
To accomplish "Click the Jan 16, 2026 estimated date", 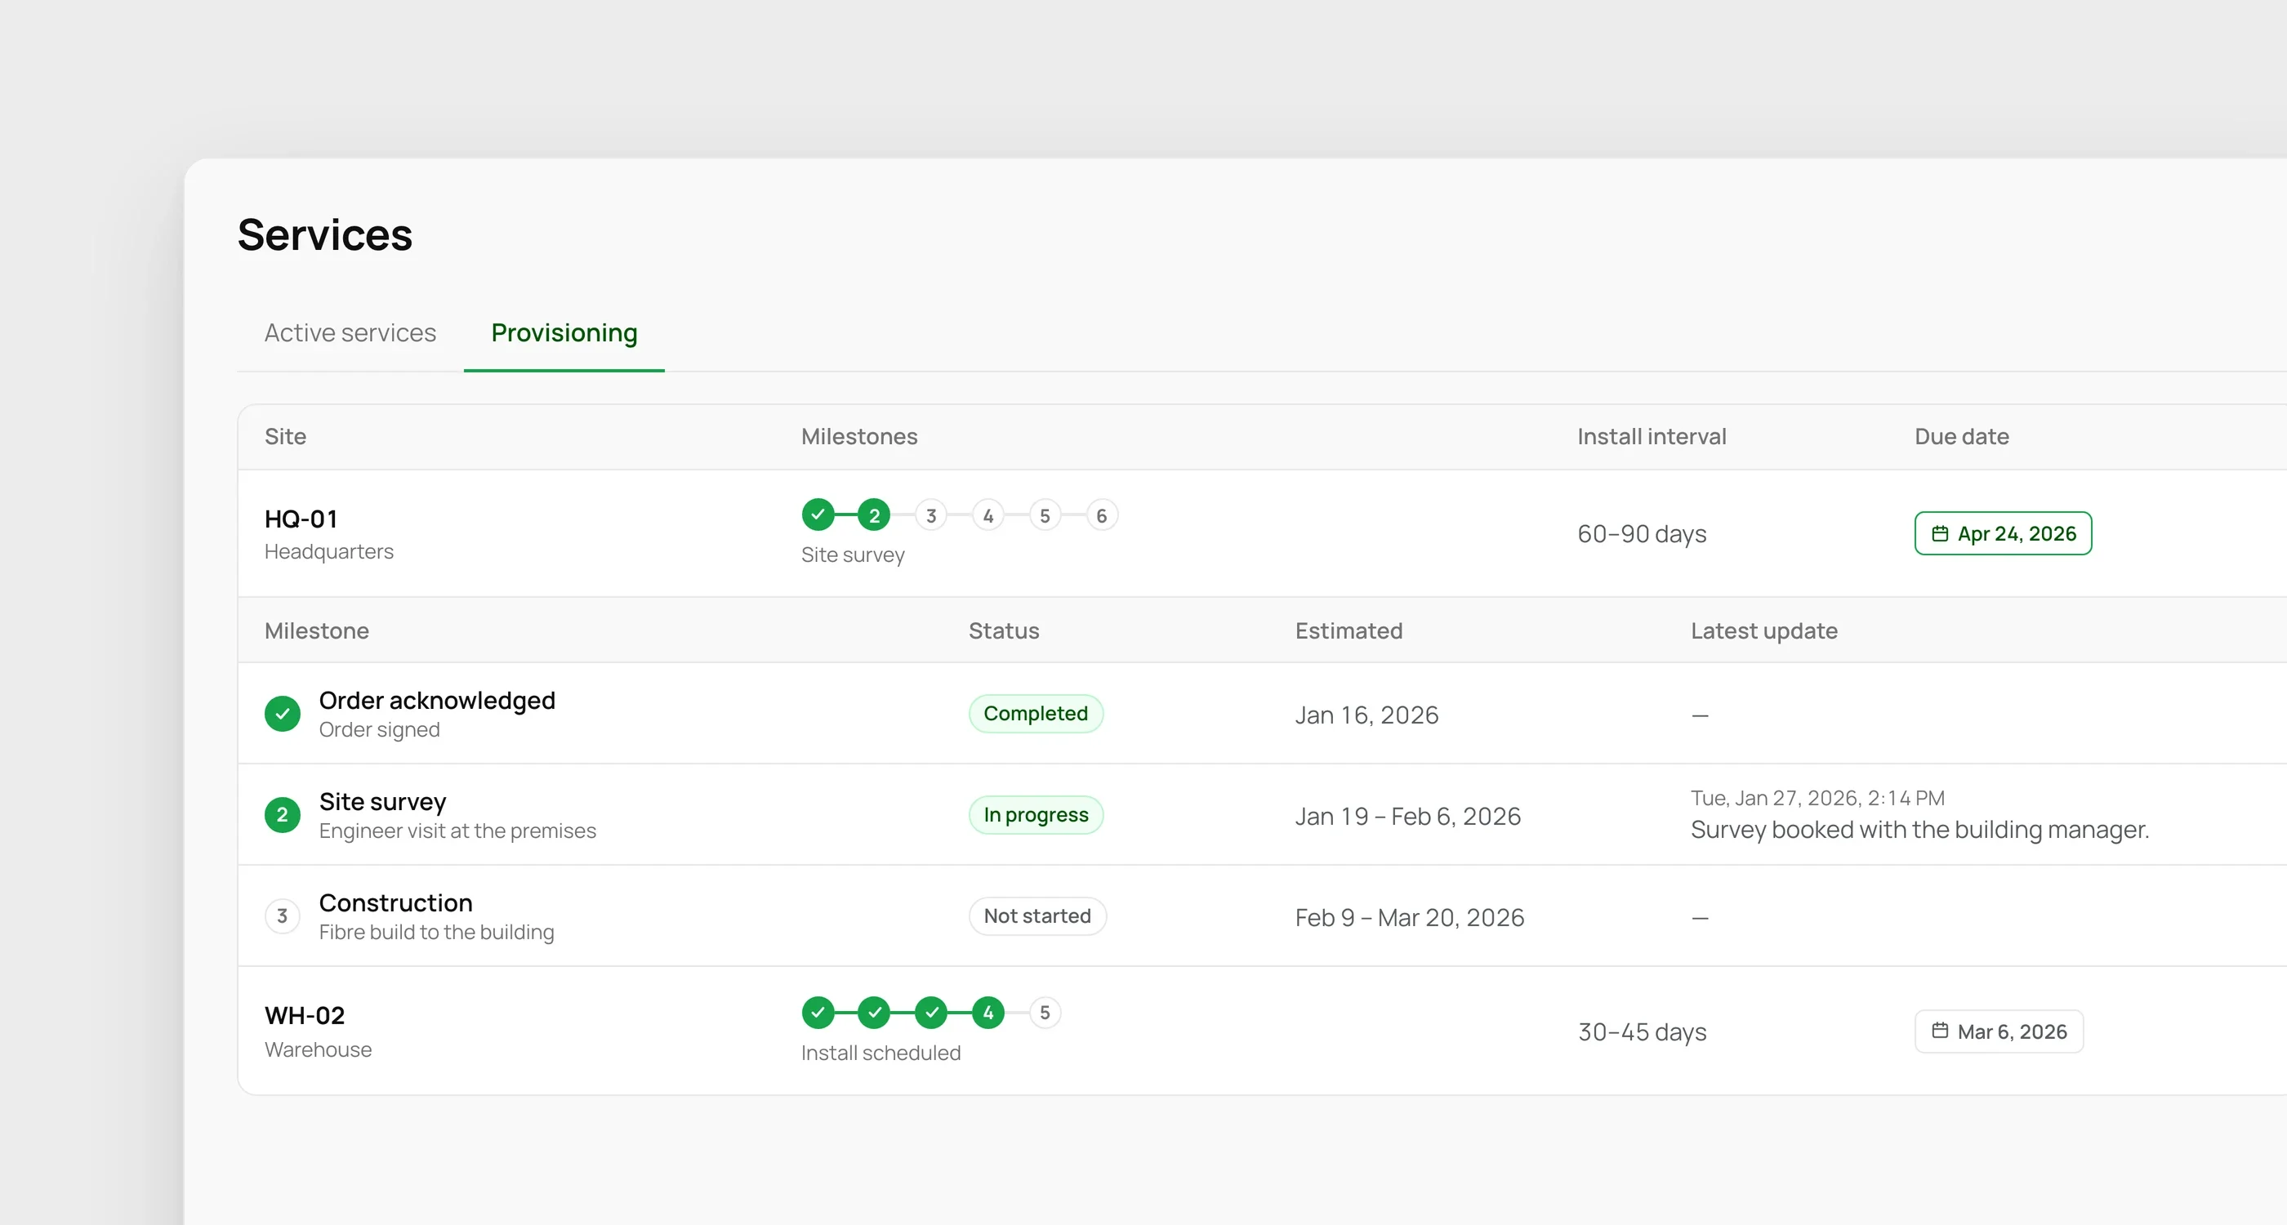I will [1366, 715].
